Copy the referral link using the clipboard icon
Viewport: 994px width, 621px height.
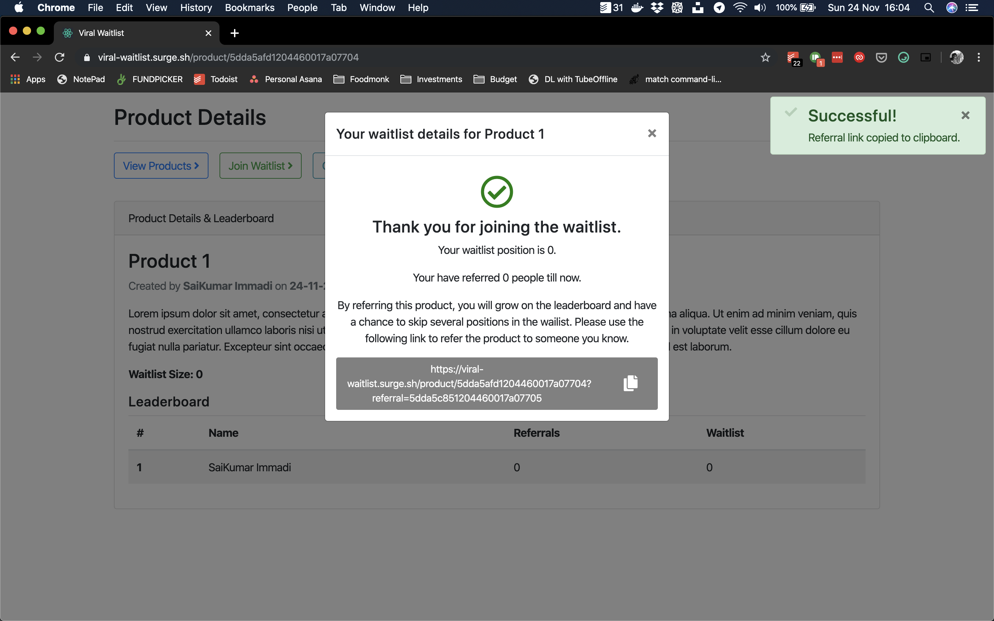click(x=631, y=383)
